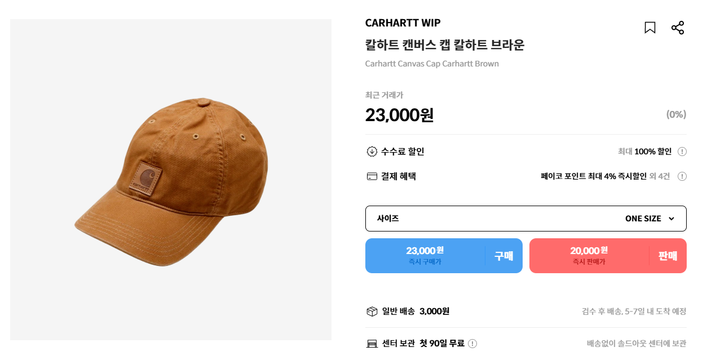Image resolution: width=707 pixels, height=356 pixels.
Task: Open the CARHARTT WIP brand link
Action: [x=403, y=23]
